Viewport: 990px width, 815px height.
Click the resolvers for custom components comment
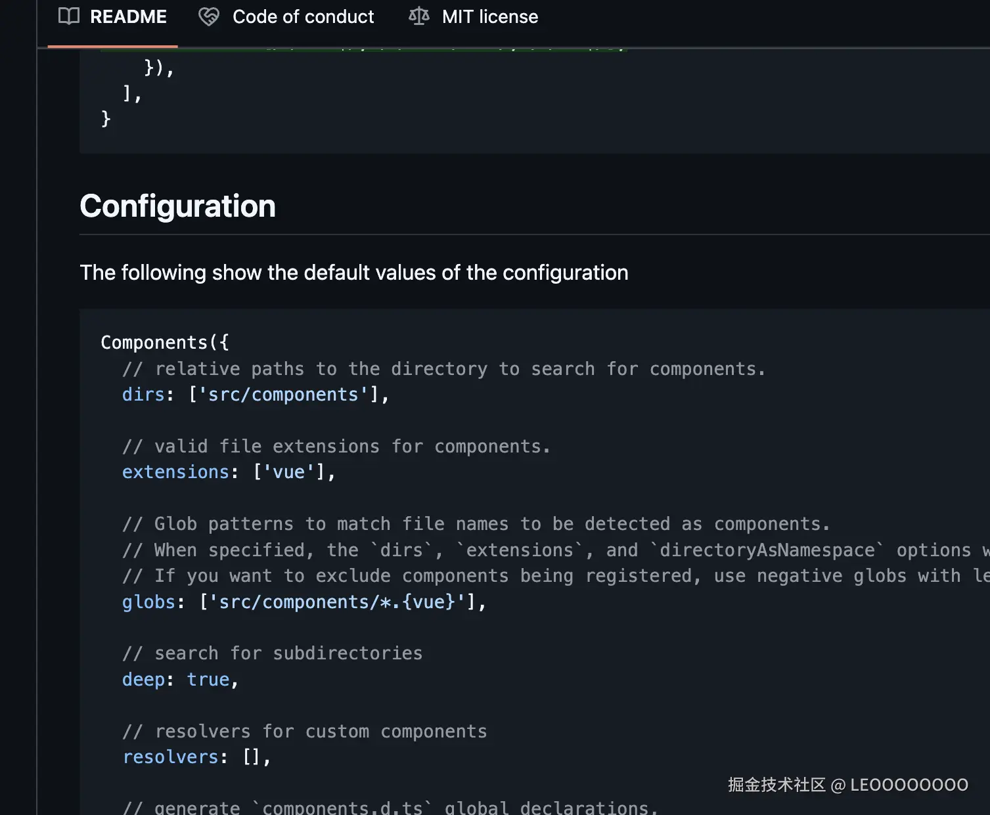[304, 732]
